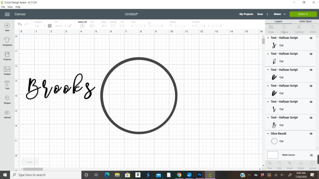The image size is (319, 179).
Task: Open the Fill dropdown
Action: pos(60,26)
